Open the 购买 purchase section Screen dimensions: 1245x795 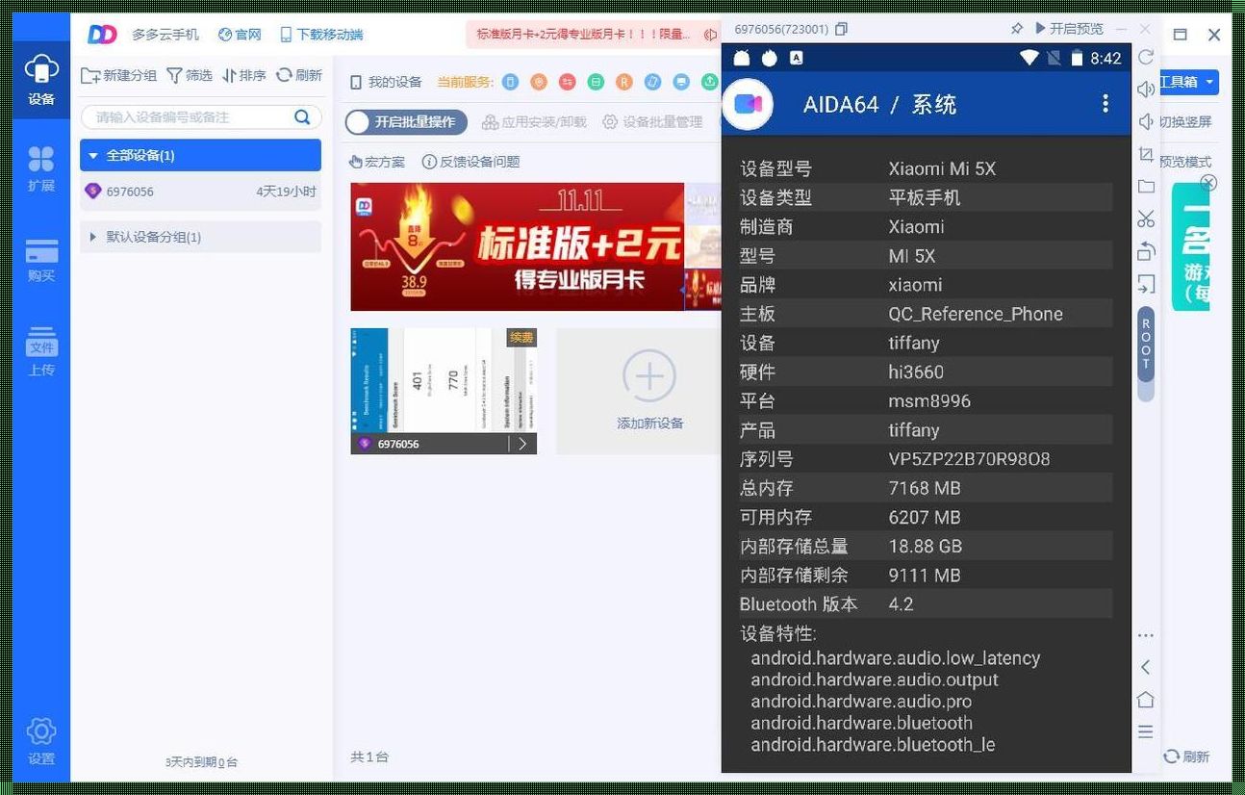(x=40, y=260)
